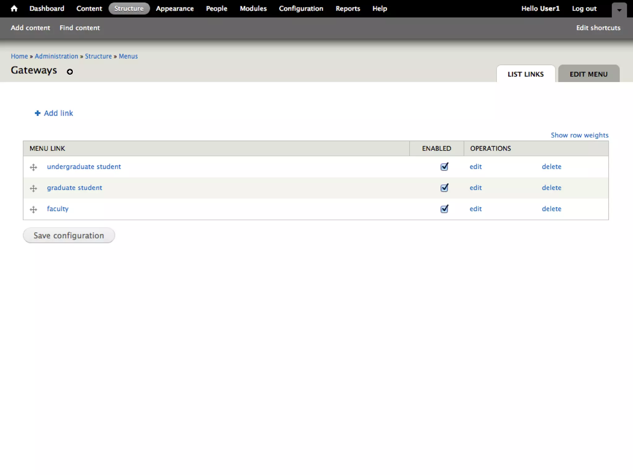
Task: Click the home icon in admin toolbar
Action: point(14,8)
